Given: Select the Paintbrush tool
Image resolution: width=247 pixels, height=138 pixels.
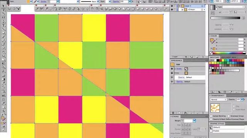Looking at the screenshot, I should click(3, 37).
